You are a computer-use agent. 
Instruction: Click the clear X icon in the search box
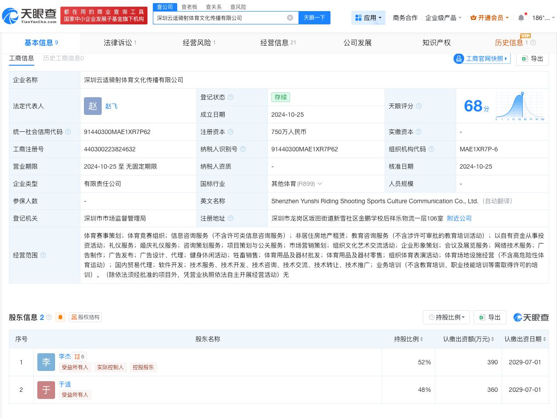click(290, 17)
